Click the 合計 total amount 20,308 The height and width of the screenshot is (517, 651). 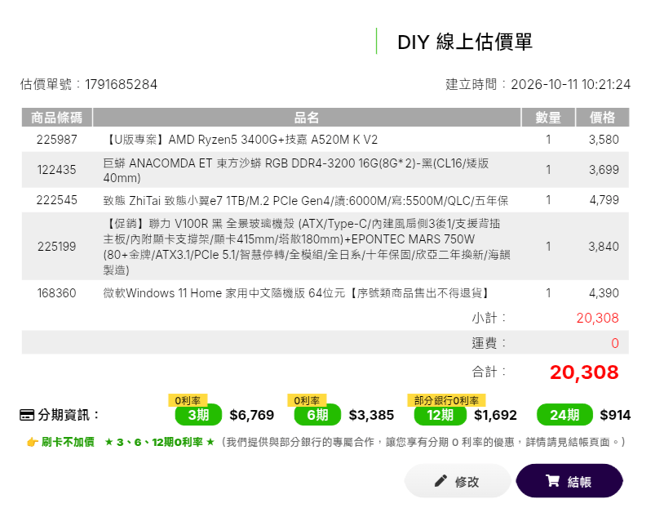pyautogui.click(x=584, y=372)
